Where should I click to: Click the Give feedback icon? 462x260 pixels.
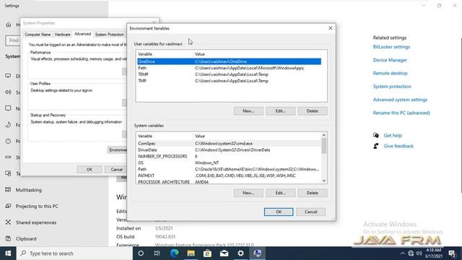376,146
